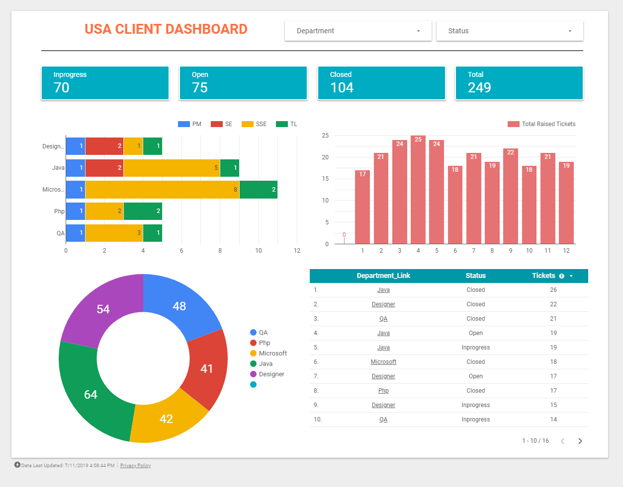Toggle the TL series in the bar legend
The height and width of the screenshot is (487, 623).
[x=280, y=124]
